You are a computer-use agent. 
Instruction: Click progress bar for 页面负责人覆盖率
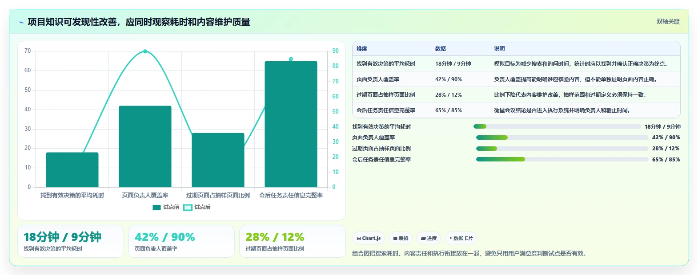[x=562, y=137]
